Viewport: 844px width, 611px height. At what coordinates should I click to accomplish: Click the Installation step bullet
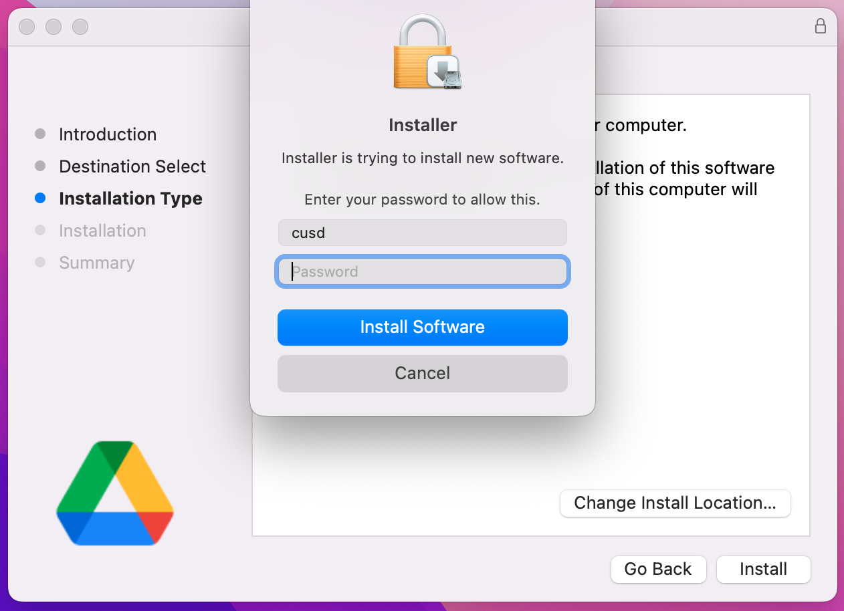click(40, 230)
